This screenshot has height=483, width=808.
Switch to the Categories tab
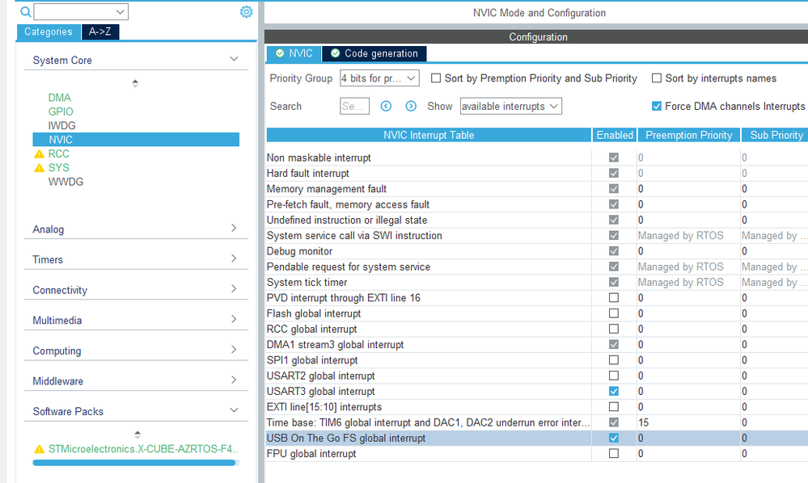coord(49,31)
